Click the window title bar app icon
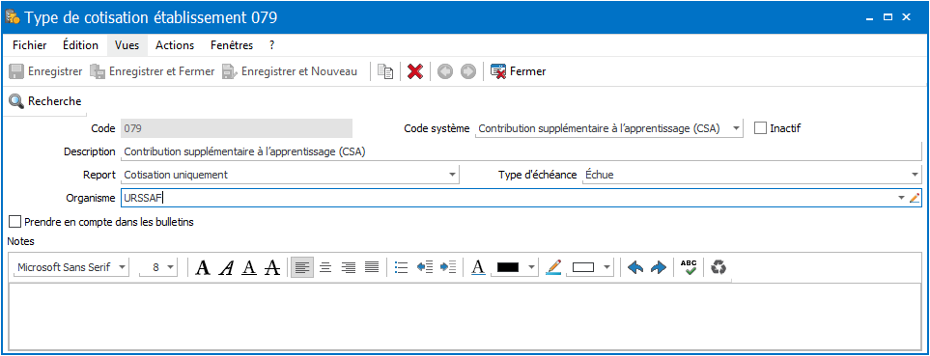The width and height of the screenshot is (930, 356). point(14,17)
